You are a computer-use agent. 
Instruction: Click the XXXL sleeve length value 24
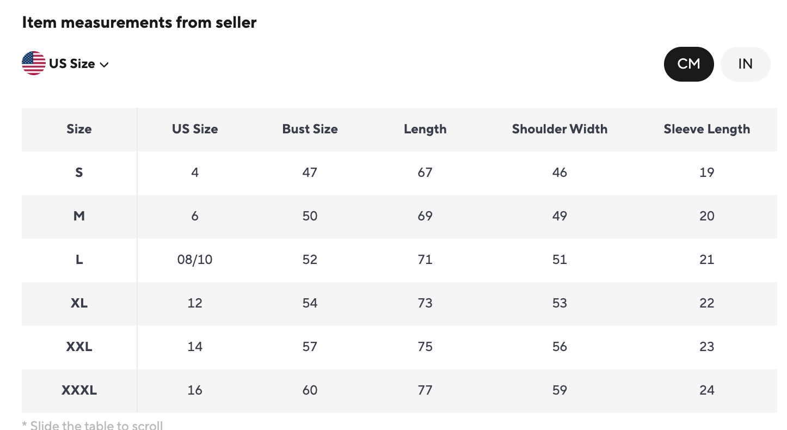(706, 390)
